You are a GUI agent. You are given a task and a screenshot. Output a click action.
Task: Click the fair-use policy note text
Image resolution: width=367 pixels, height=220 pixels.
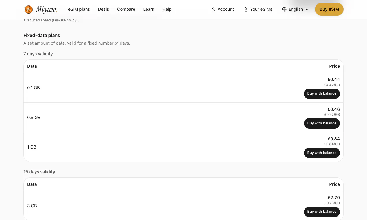(x=51, y=20)
